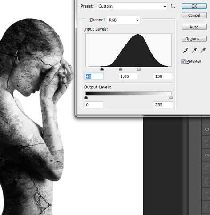Click the input midtones gray slider handle
The height and width of the screenshot is (215, 210).
pos(121,69)
